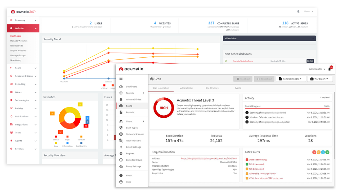
Task: Click the Acunetix logo in front window
Action: tap(131, 69)
